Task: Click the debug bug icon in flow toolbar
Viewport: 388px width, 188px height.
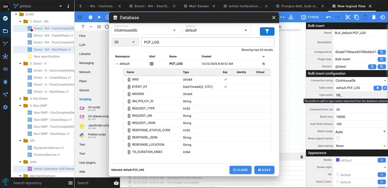Action: 90,17
